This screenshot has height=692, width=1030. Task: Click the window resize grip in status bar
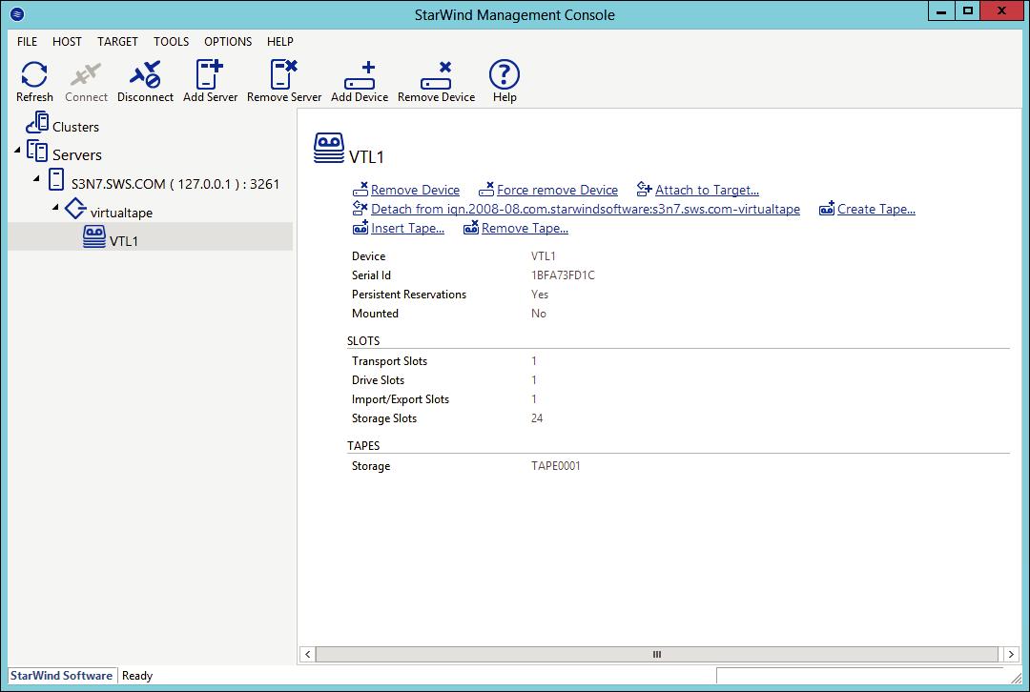[1016, 677]
